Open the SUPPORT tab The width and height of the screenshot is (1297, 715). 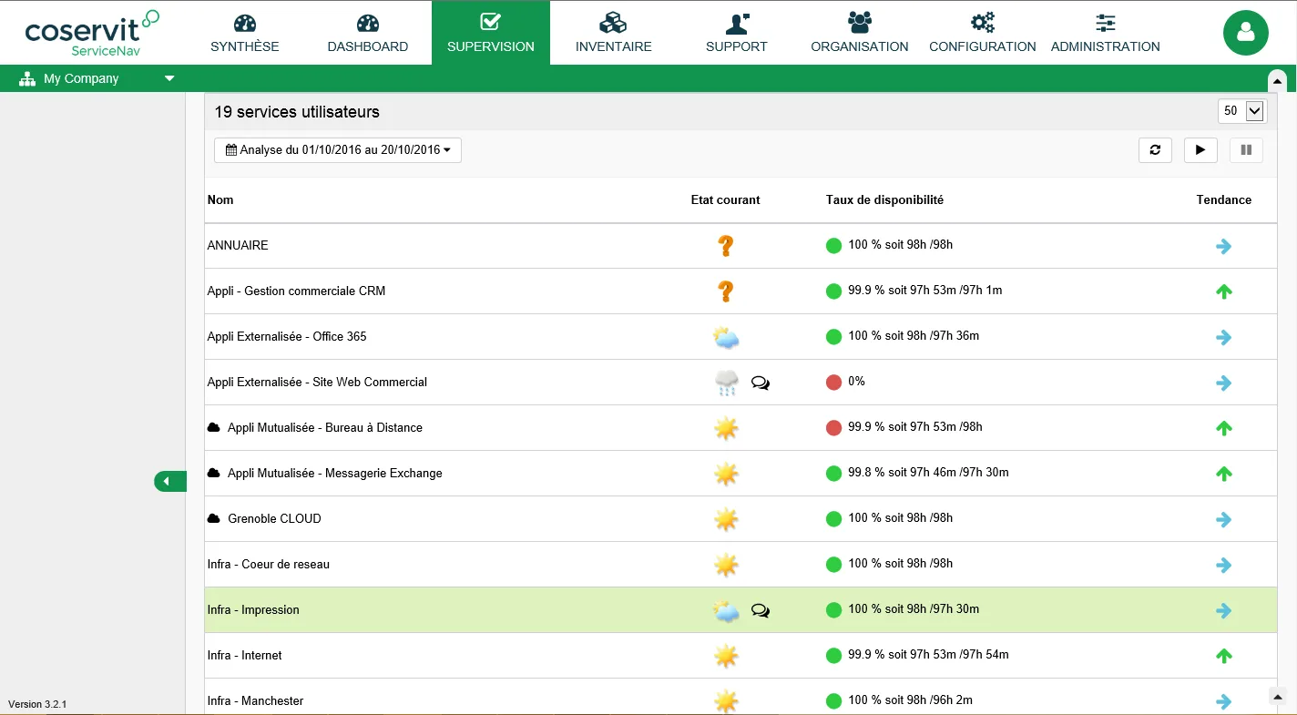coord(736,33)
